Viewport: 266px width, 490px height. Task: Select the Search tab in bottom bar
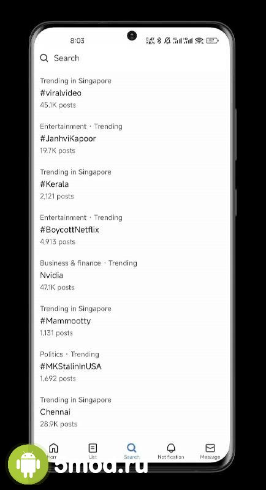(x=132, y=451)
